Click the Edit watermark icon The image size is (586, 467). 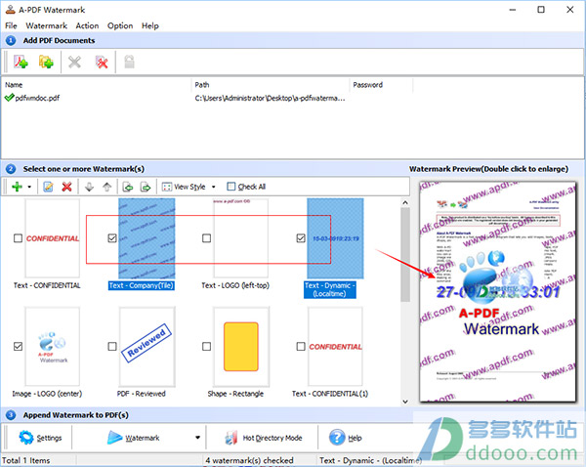pos(48,187)
